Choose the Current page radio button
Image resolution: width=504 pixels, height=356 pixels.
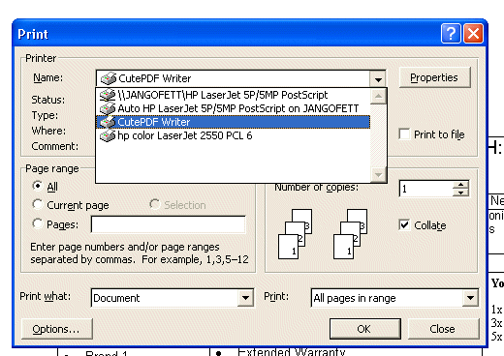point(38,204)
